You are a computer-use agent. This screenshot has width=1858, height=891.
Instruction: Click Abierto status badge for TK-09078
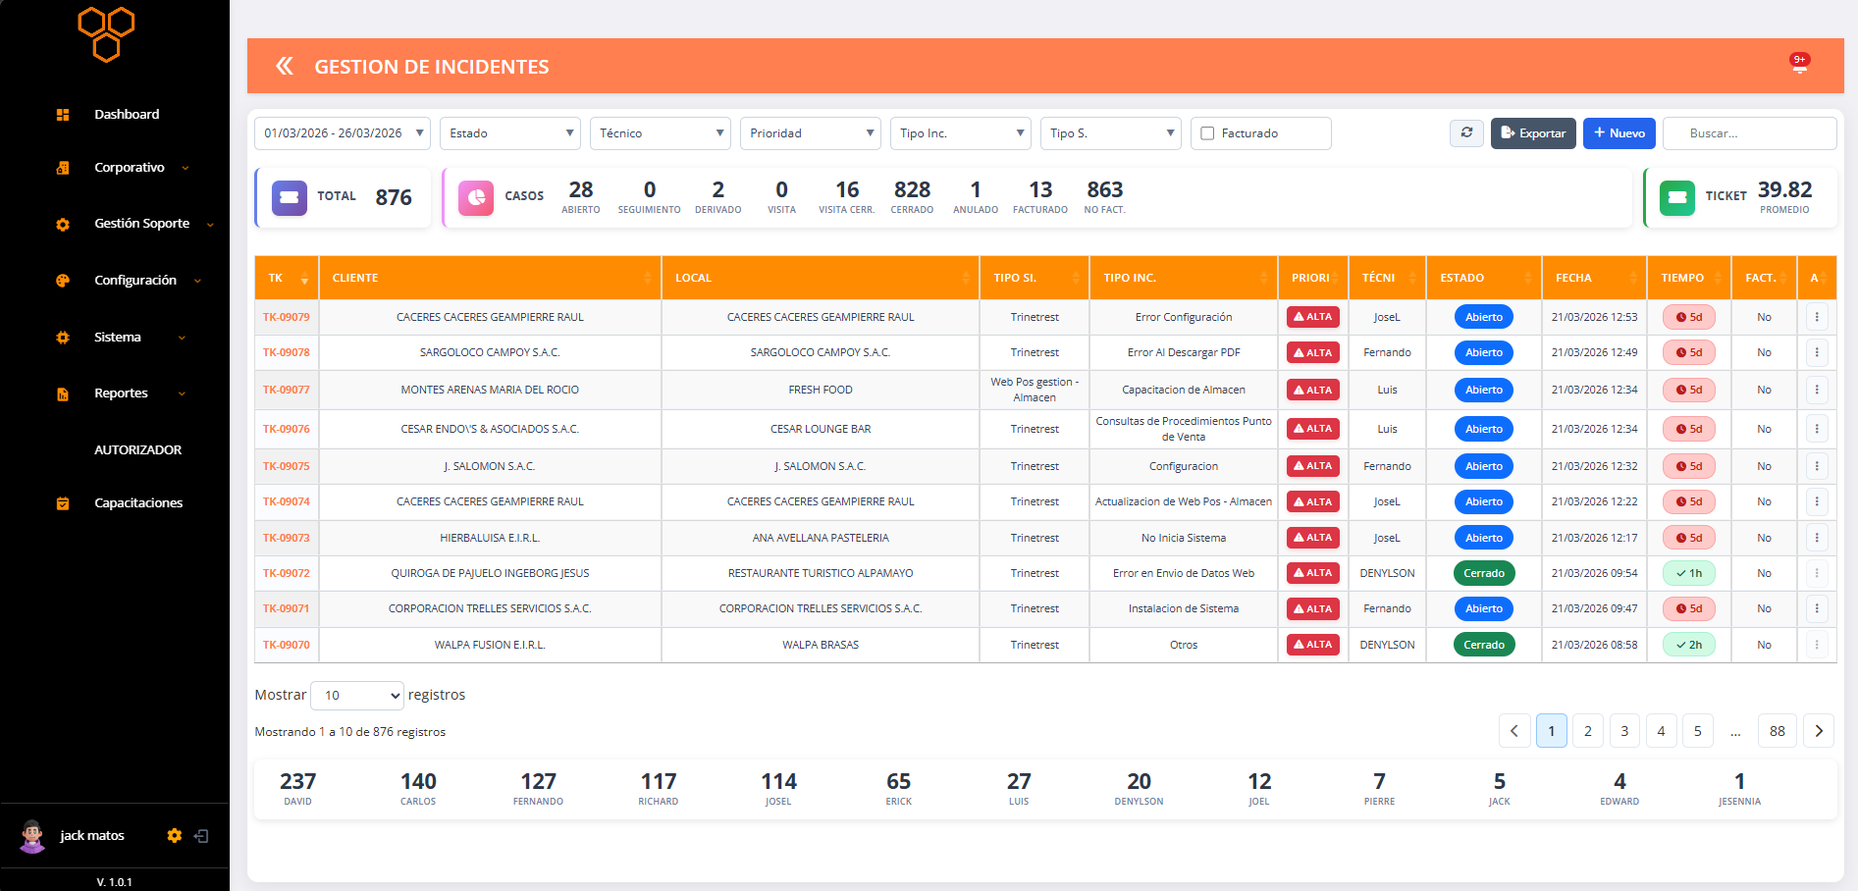[1484, 352]
